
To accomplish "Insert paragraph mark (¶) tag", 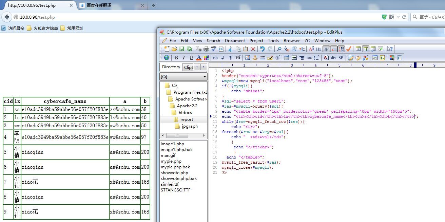I will 230,58.
